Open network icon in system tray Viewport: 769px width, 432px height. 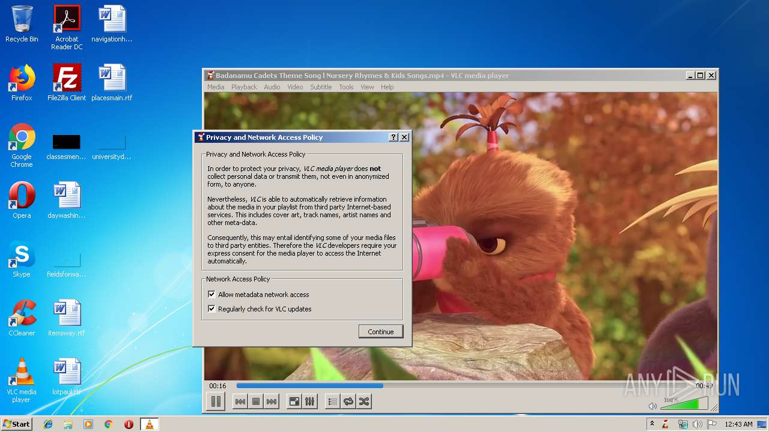click(682, 424)
